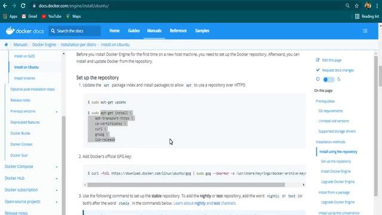The width and height of the screenshot is (382, 215).
Task: Jump to Installation methods section
Action: (x=330, y=142)
